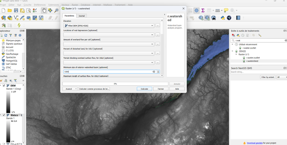The width and height of the screenshot is (287, 145).
Task: Switch to the Journal tab
Action: coord(81,16)
